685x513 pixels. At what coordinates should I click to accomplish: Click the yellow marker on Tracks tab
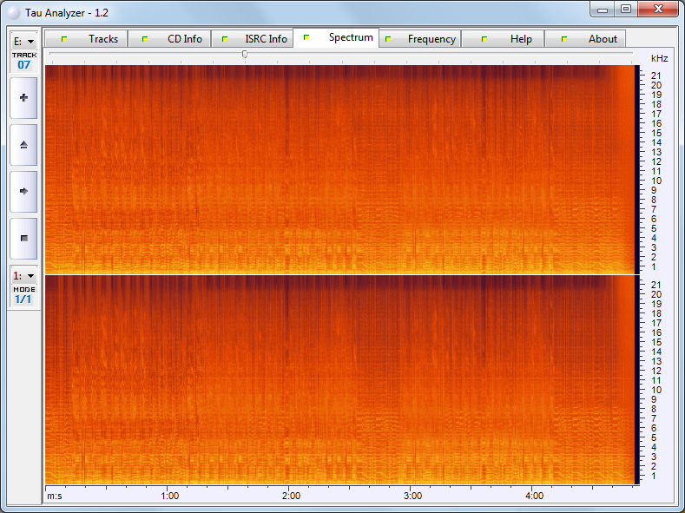[x=63, y=39]
